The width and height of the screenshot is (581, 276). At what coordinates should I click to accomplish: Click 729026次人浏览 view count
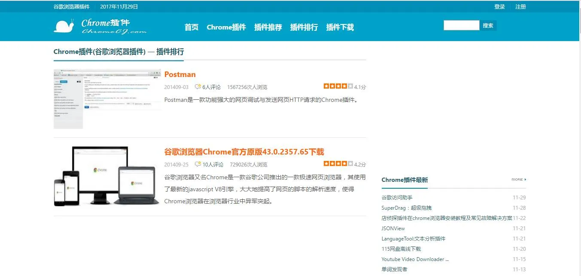248,165
